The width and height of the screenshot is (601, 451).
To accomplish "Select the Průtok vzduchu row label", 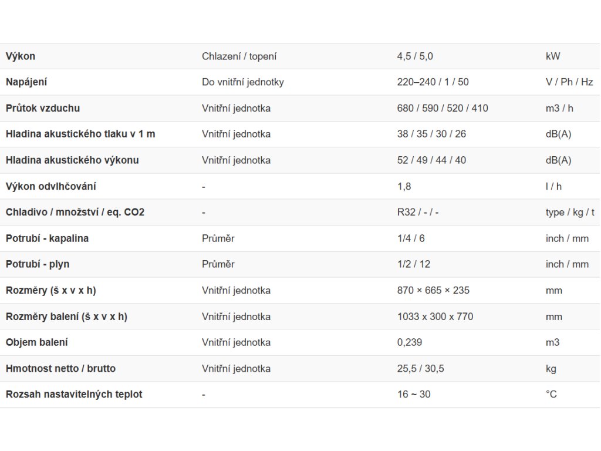I will (43, 108).
